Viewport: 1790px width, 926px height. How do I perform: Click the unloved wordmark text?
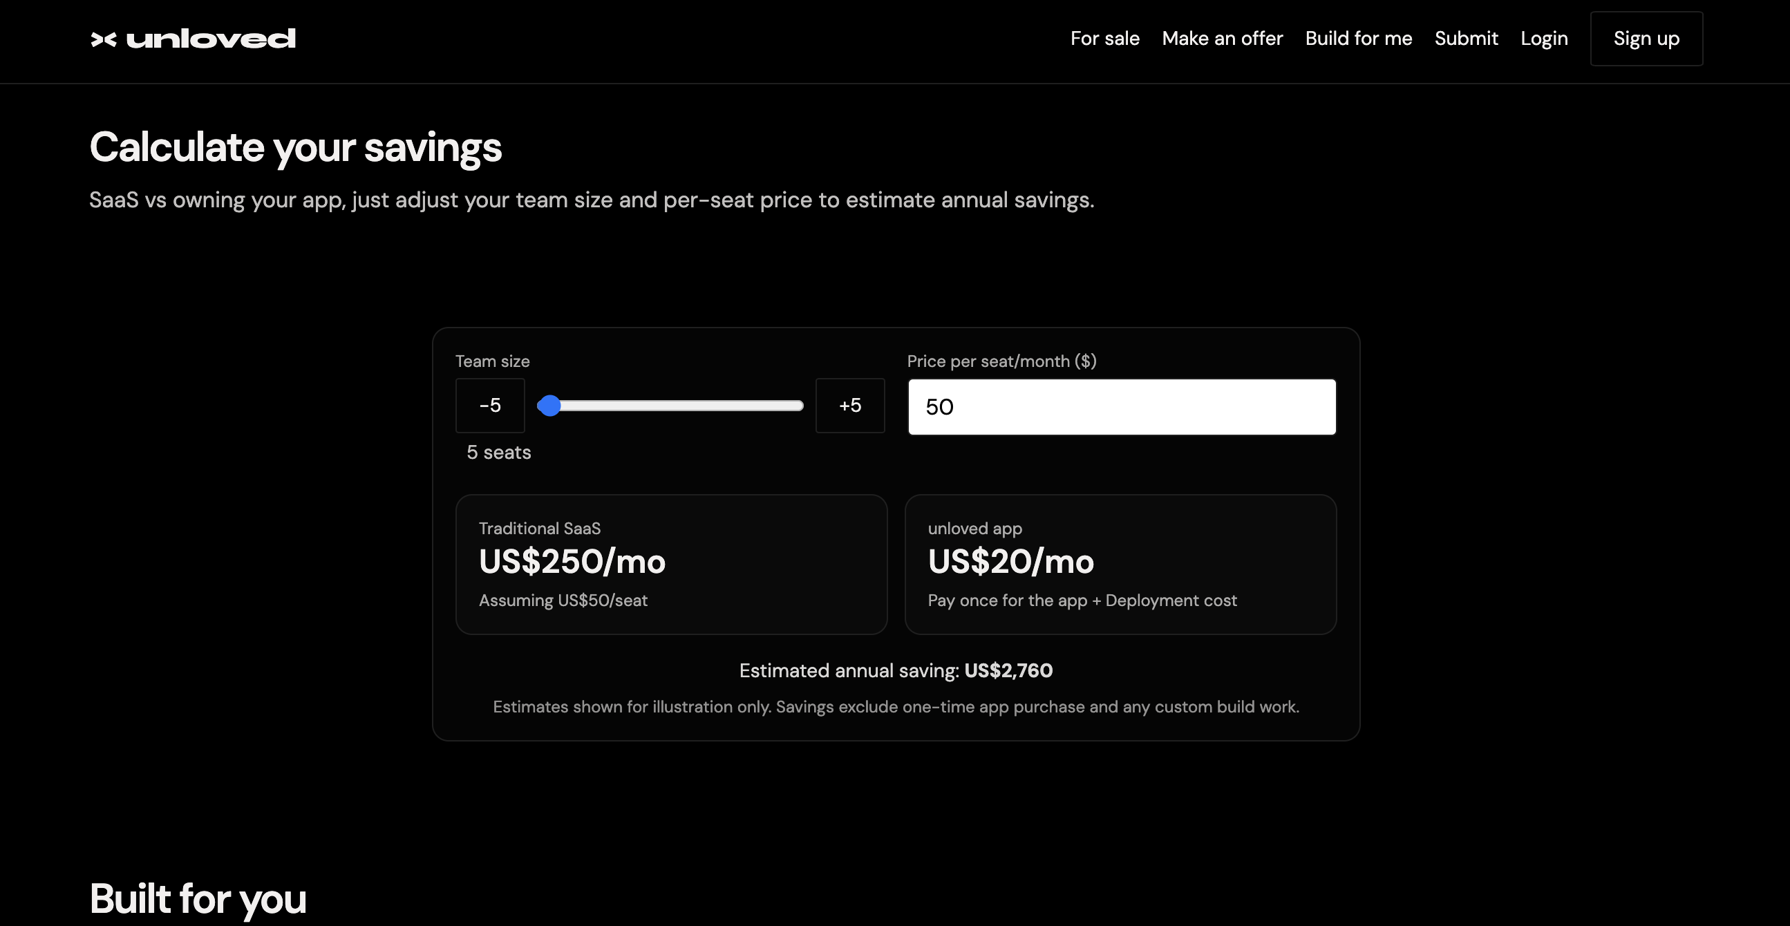(211, 39)
